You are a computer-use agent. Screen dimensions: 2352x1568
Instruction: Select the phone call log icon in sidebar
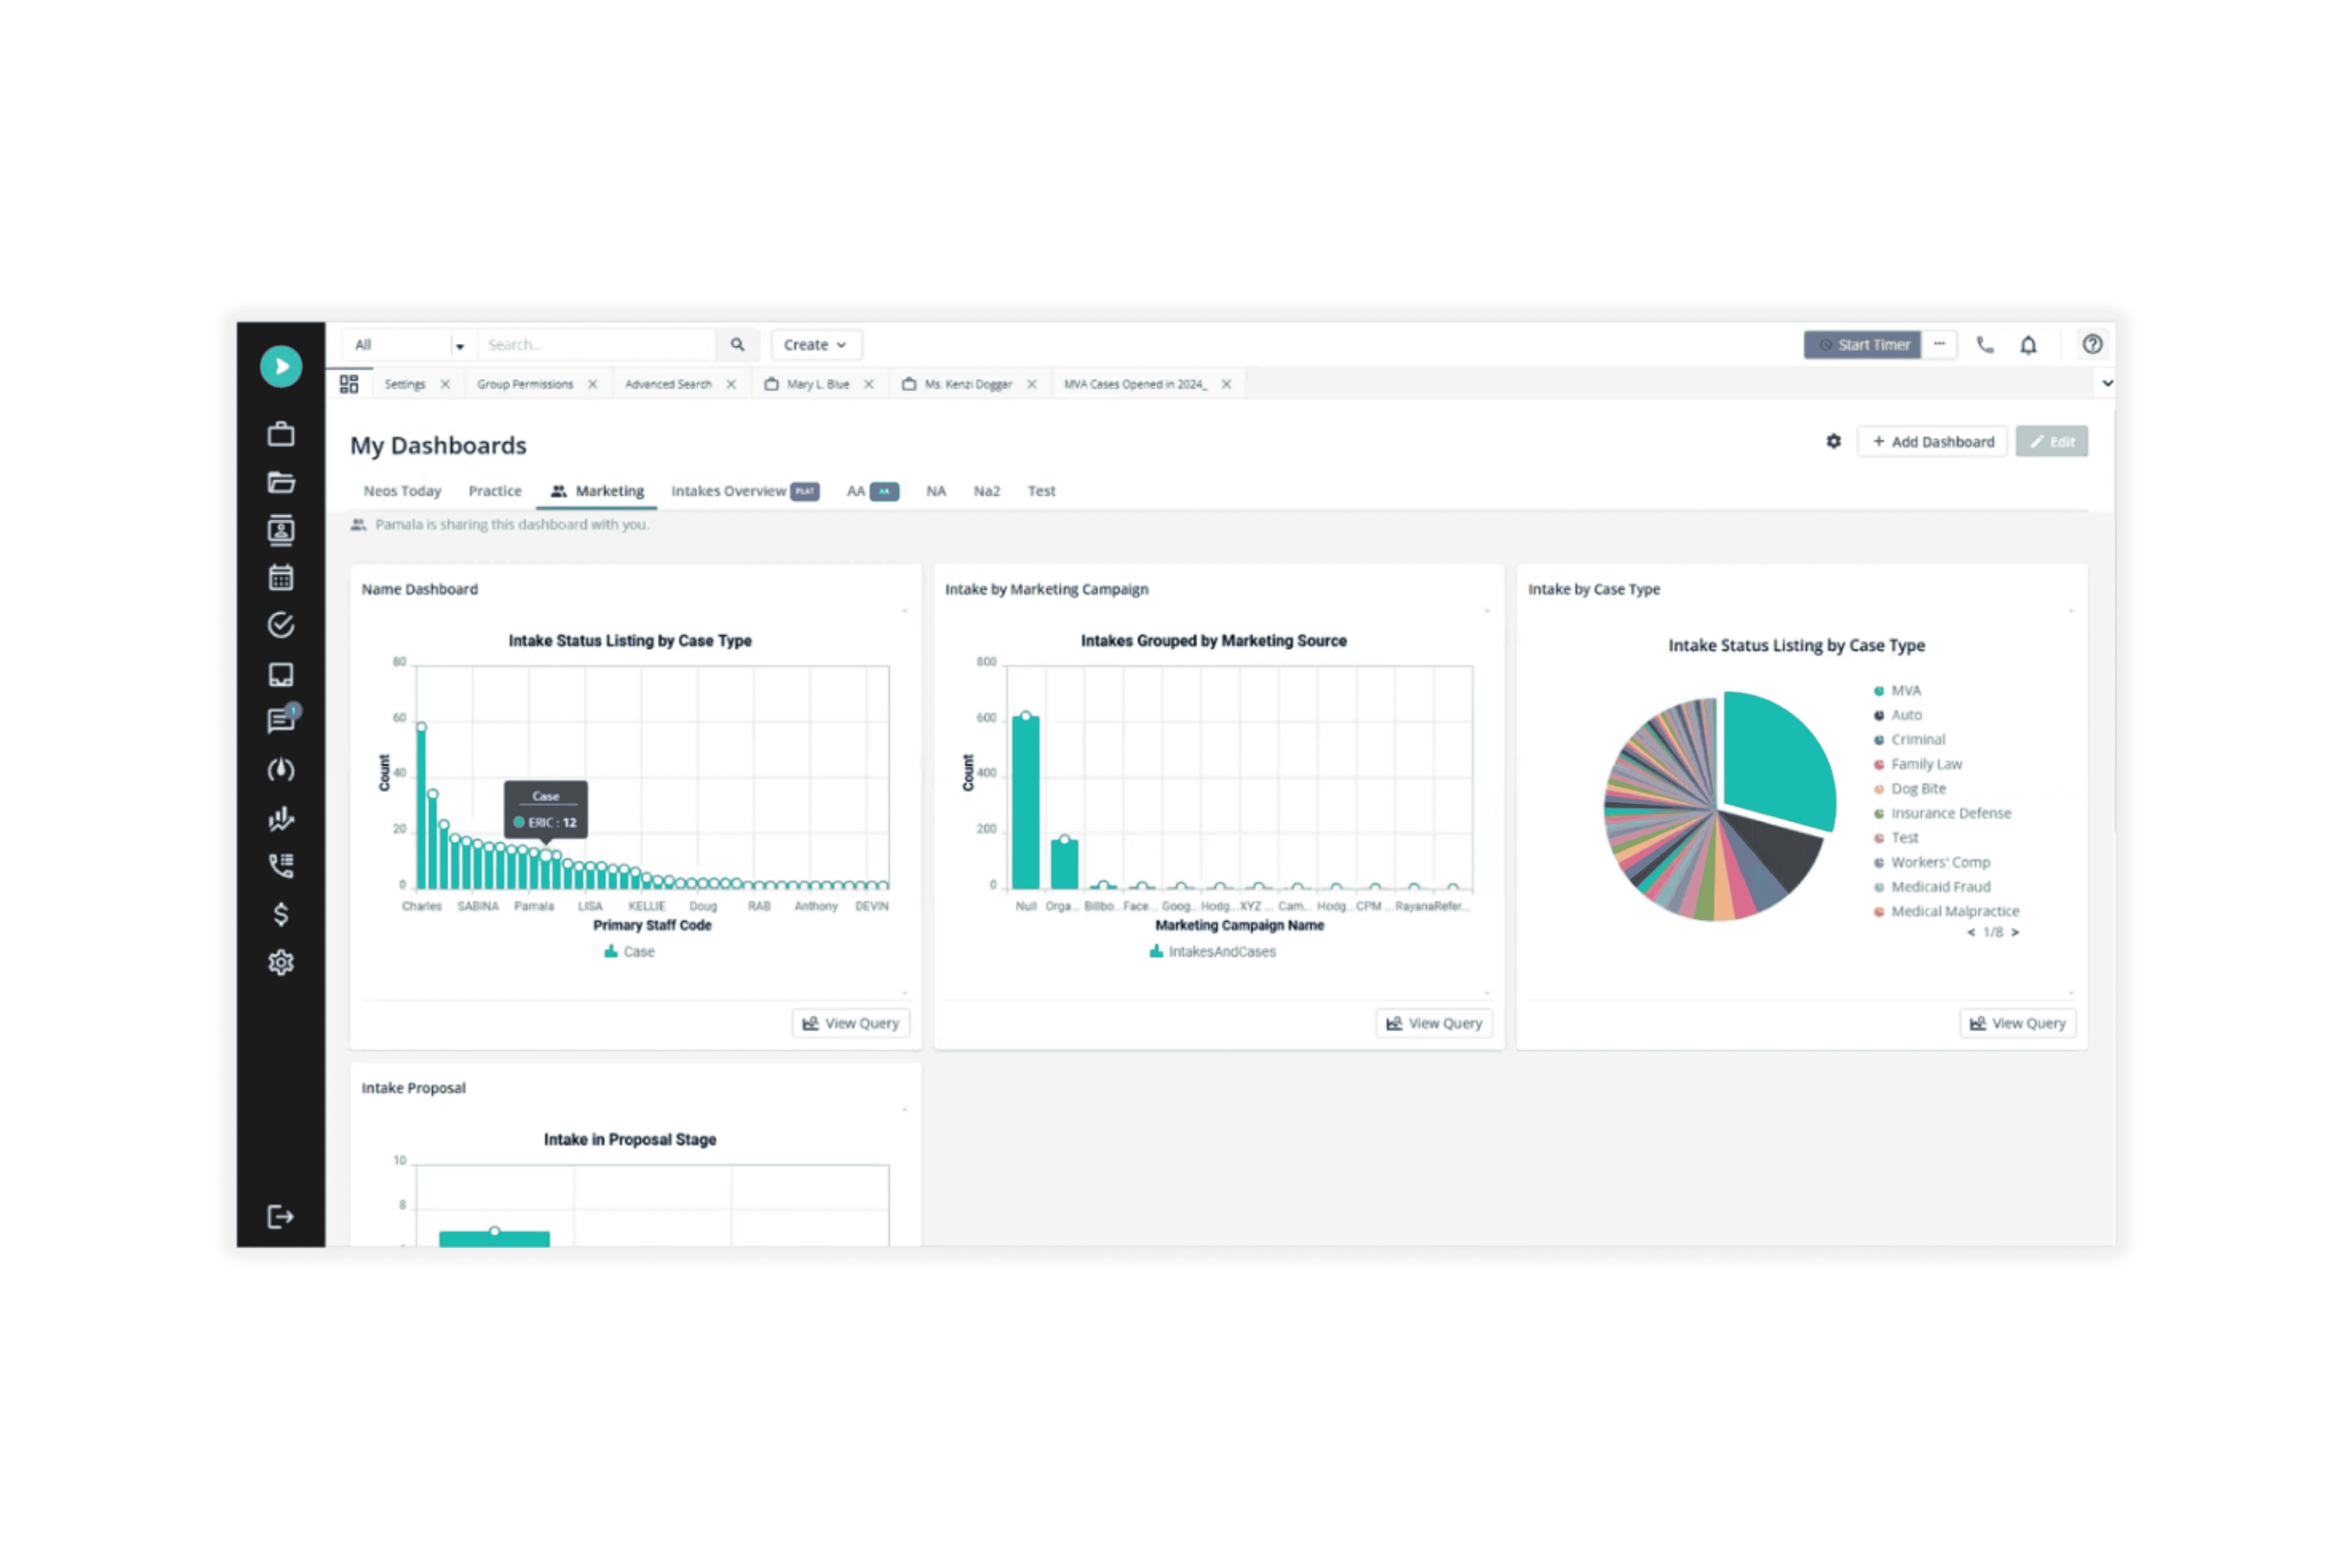[x=281, y=866]
